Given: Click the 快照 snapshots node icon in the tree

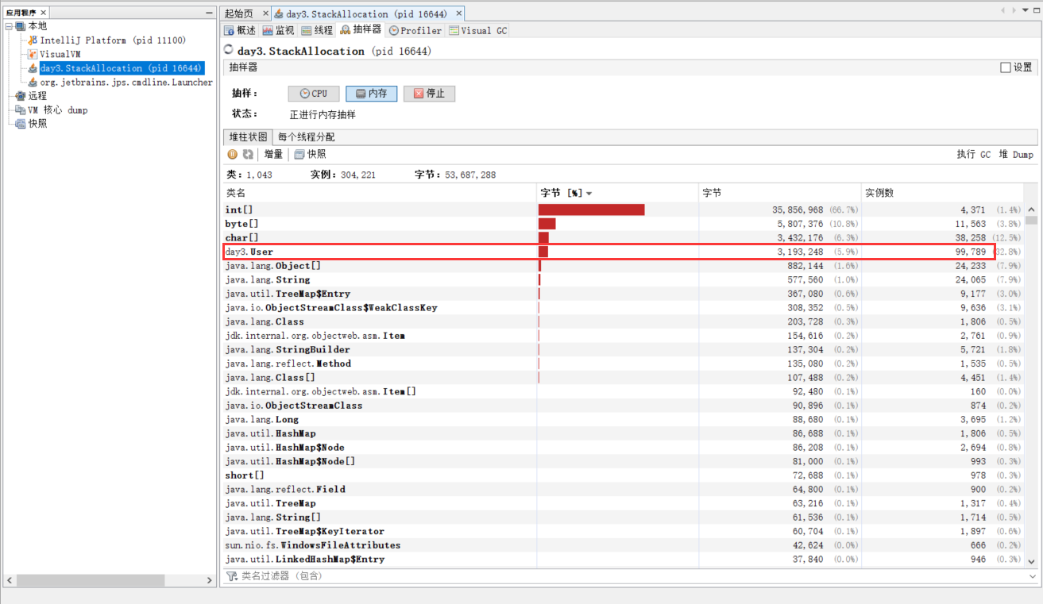Looking at the screenshot, I should (21, 124).
